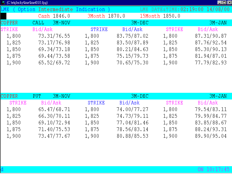This screenshot has height=174, width=232.
Task: Click Option Intermediate Indication title text
Action: [61, 9]
